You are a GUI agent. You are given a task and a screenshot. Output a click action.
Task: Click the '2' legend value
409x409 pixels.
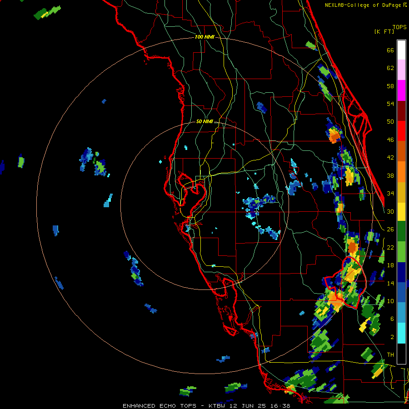(392, 337)
